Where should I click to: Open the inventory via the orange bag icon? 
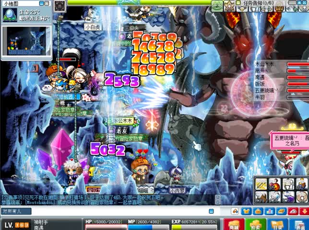pyautogui.click(x=258, y=211)
